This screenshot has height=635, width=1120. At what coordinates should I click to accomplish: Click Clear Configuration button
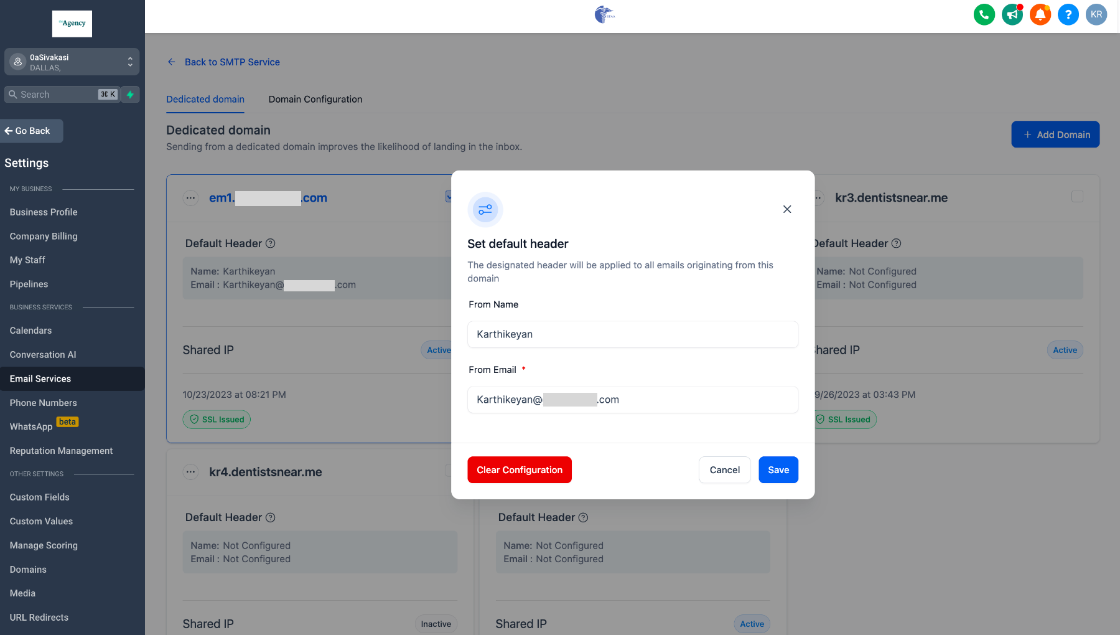520,470
